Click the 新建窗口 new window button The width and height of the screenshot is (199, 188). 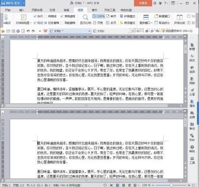[162, 16]
